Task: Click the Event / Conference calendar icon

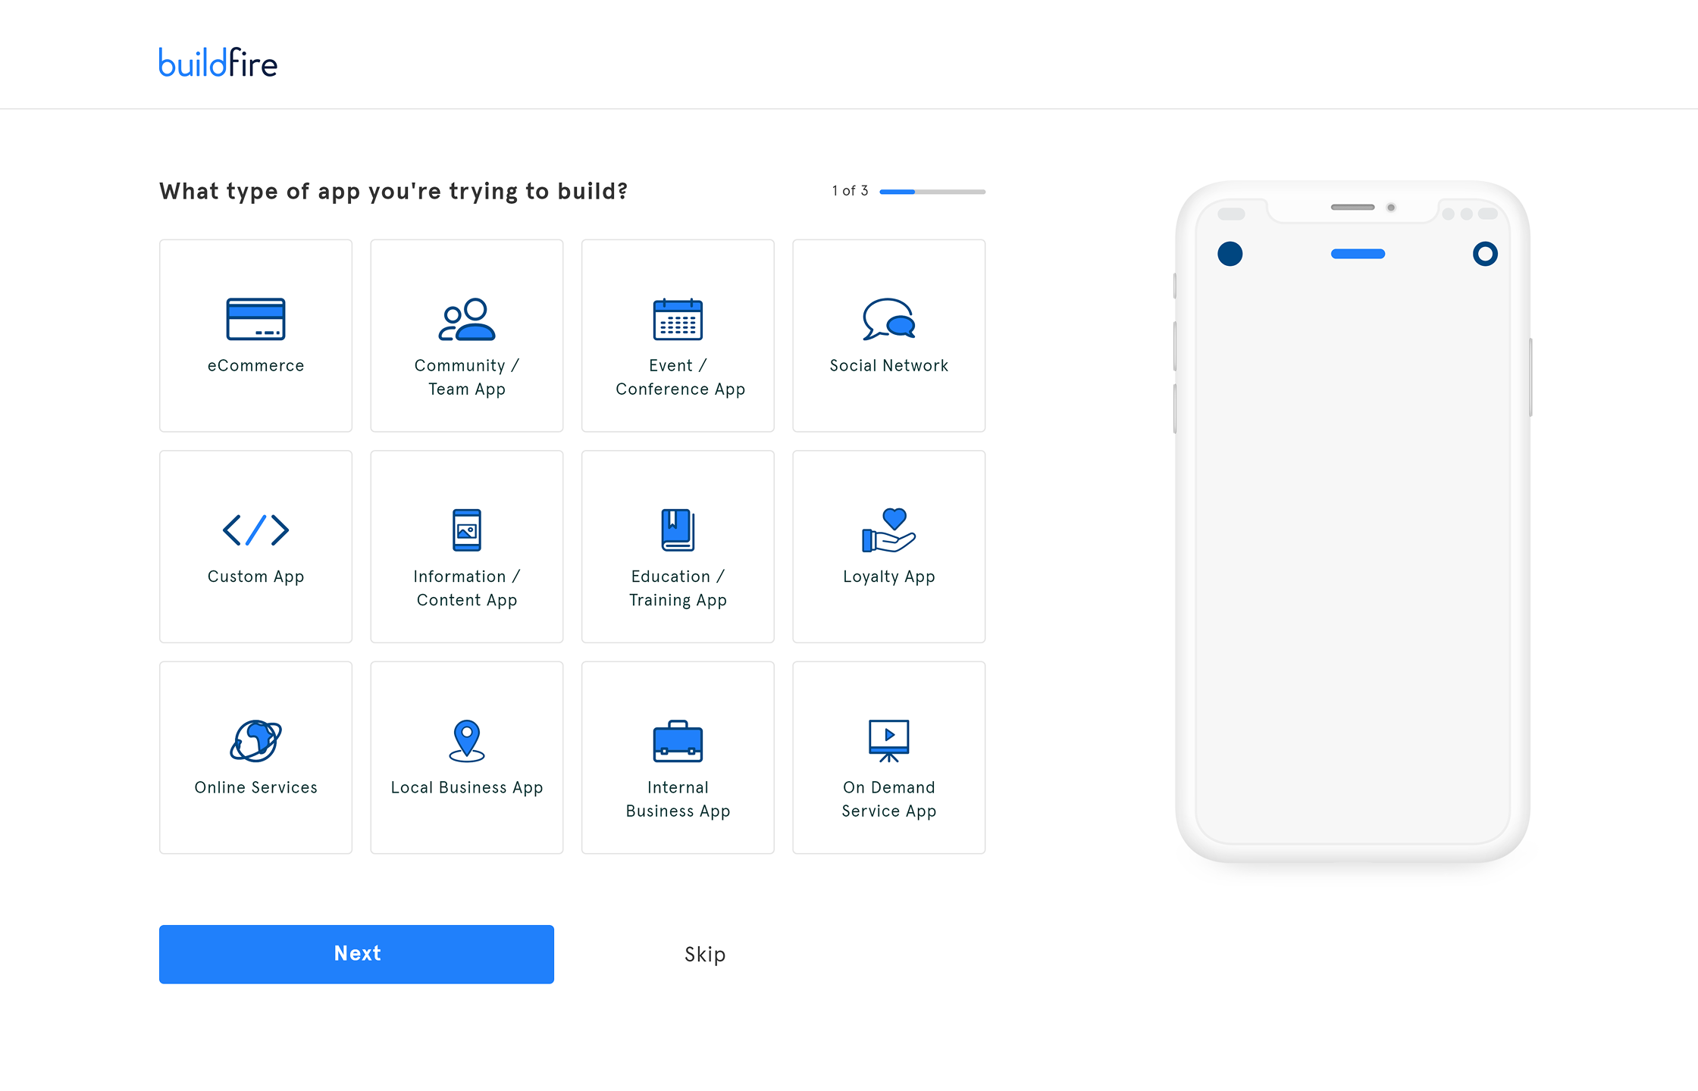Action: coord(678,319)
